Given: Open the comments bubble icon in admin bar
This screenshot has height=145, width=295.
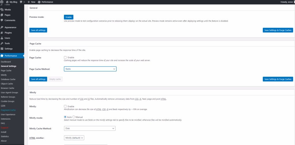Looking at the screenshot, I should click(x=21, y=2).
